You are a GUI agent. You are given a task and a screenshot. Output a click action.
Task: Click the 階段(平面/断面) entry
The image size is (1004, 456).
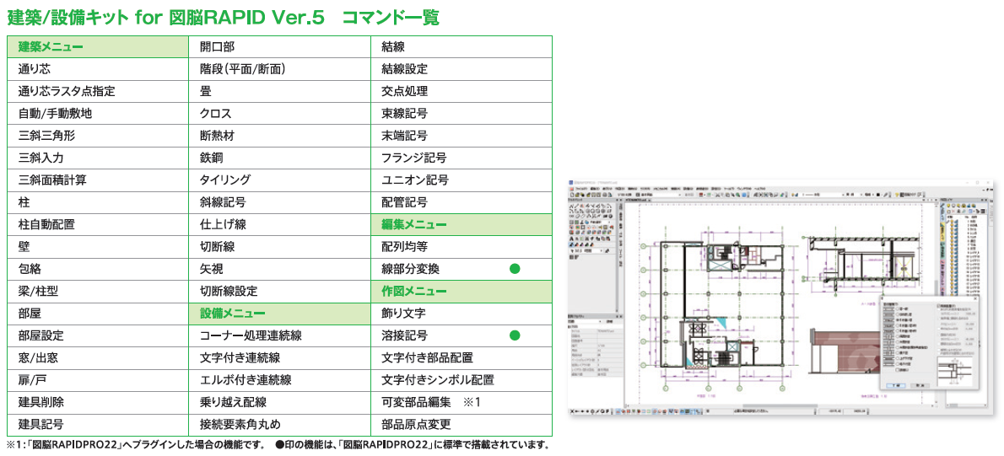[x=279, y=69]
